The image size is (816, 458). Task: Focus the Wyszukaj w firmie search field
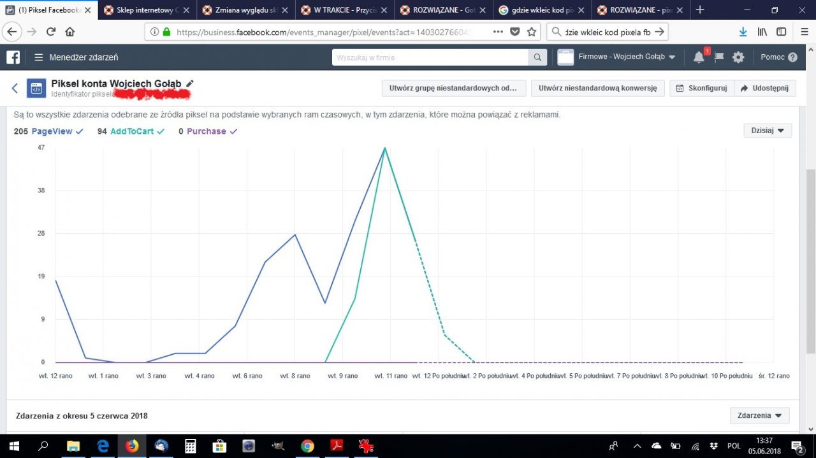coord(430,57)
